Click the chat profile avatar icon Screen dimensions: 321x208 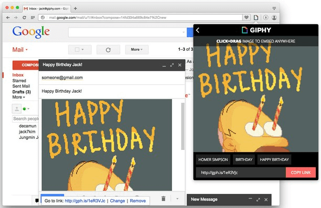pyautogui.click(x=17, y=108)
